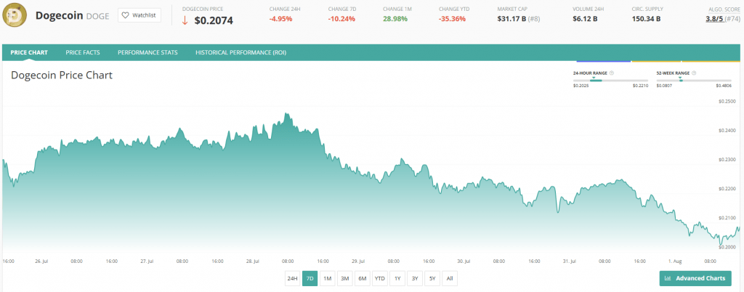744x292 pixels.
Task: Go to Historical Performance (ROI) tab
Action: pyautogui.click(x=240, y=53)
